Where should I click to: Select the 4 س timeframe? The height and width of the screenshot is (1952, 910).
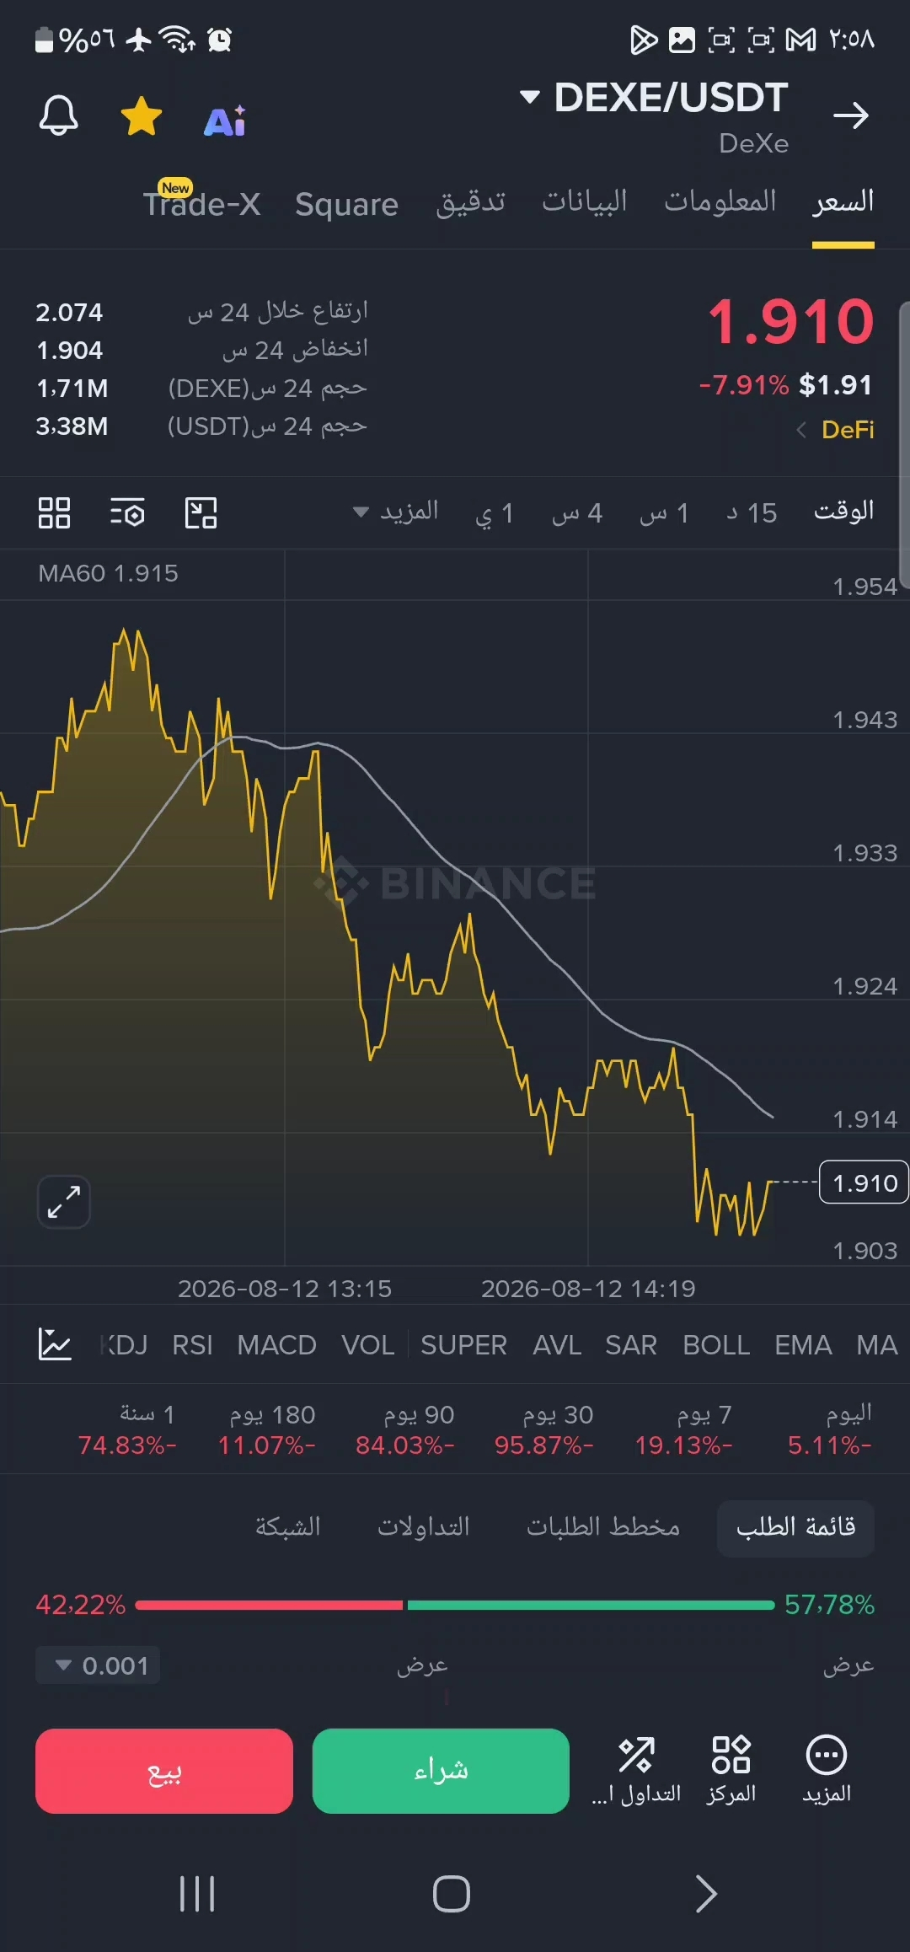tap(577, 512)
